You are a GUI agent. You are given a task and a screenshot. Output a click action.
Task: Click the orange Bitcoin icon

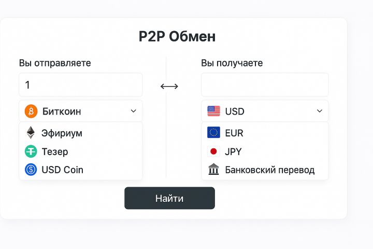31,111
